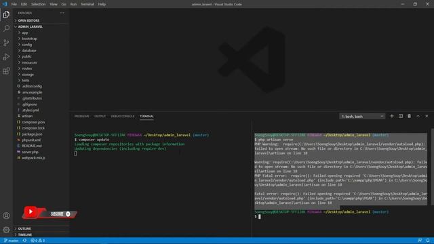Image resolution: width=434 pixels, height=244 pixels.
Task: Synchronize changes in status bar
Action: point(24,241)
